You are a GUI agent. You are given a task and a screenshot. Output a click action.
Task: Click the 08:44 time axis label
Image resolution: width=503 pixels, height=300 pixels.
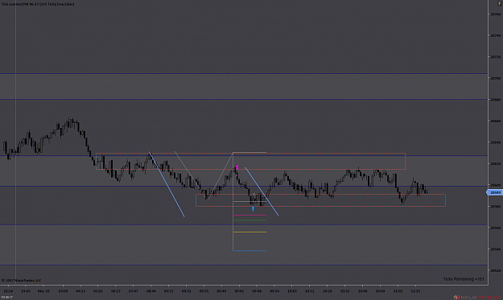point(151,291)
